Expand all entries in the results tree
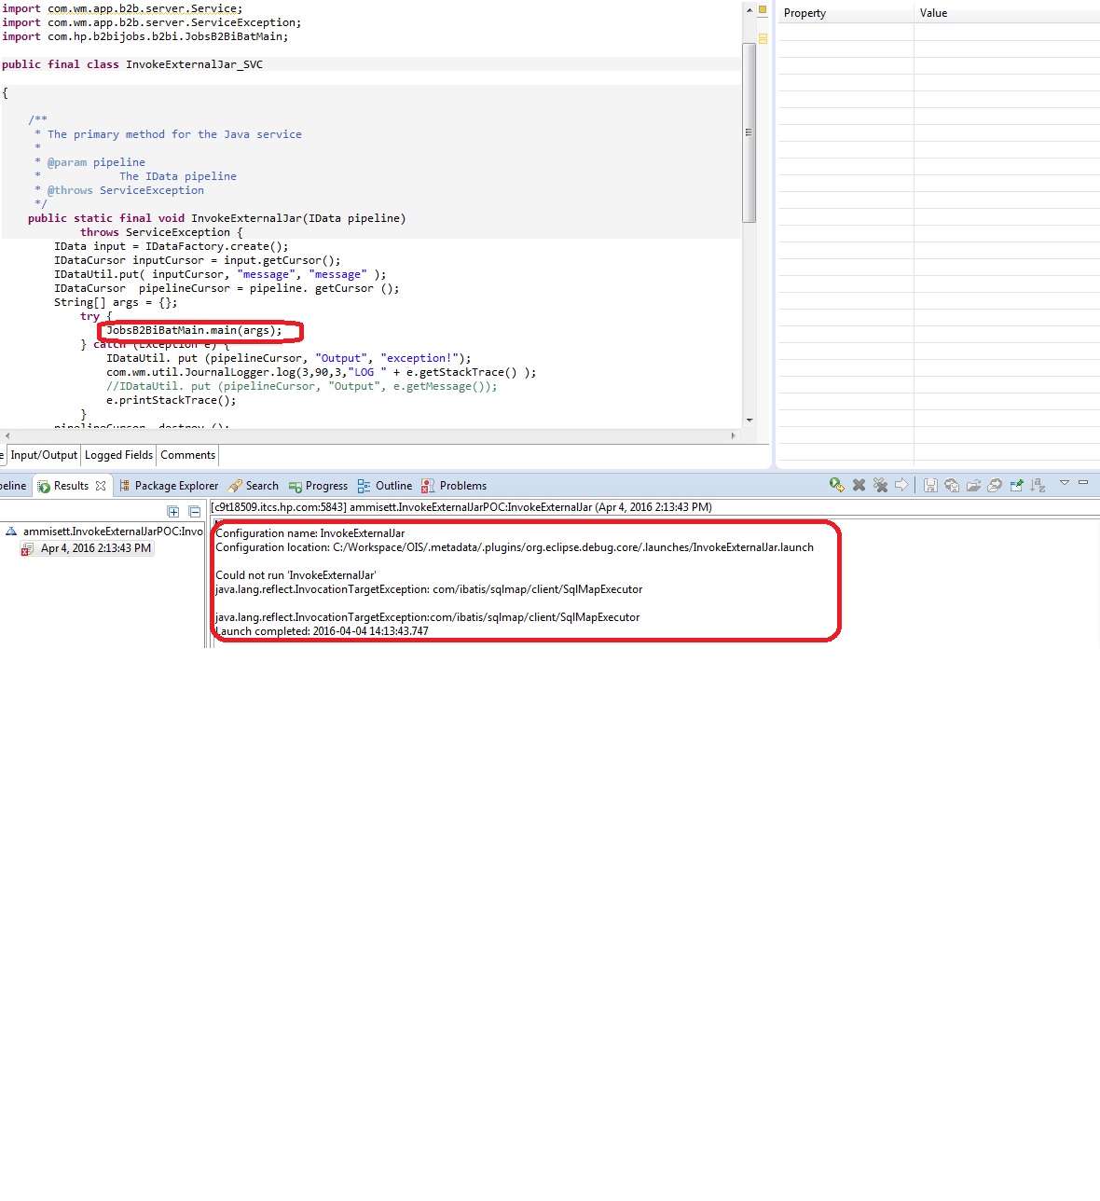1100x1201 pixels. (x=172, y=511)
